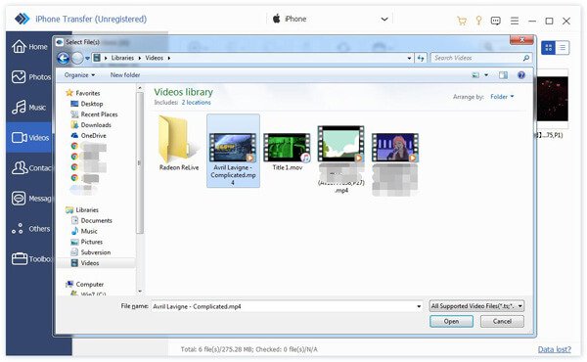The height and width of the screenshot is (362, 587).
Task: Open the Organize menu
Action: coord(79,75)
